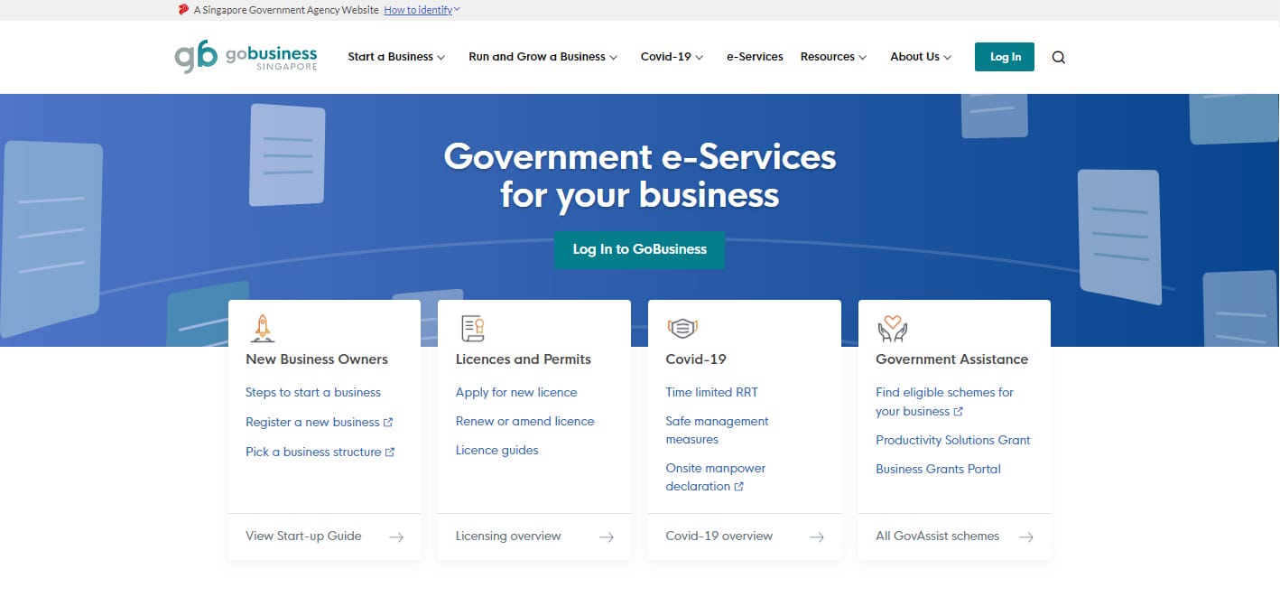Click arrow icon beside View Start-up Guide
This screenshot has width=1280, height=597.
tap(396, 536)
